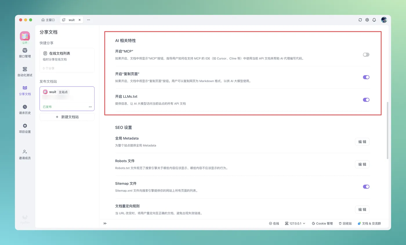This screenshot has width=406, height=245.
Task: Click the 快捷分享 section label
Action: (x=47, y=43)
